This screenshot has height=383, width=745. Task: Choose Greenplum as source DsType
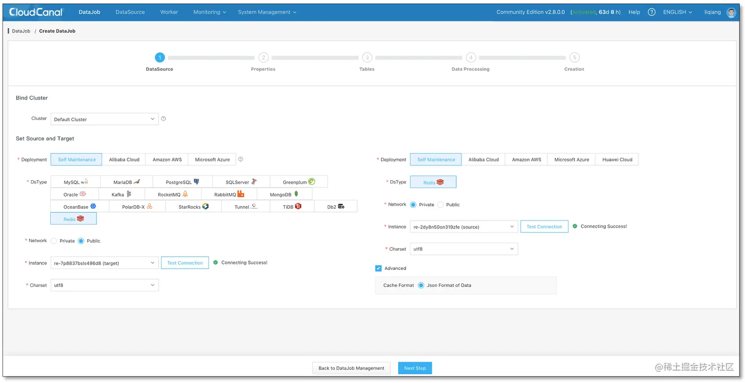point(299,182)
